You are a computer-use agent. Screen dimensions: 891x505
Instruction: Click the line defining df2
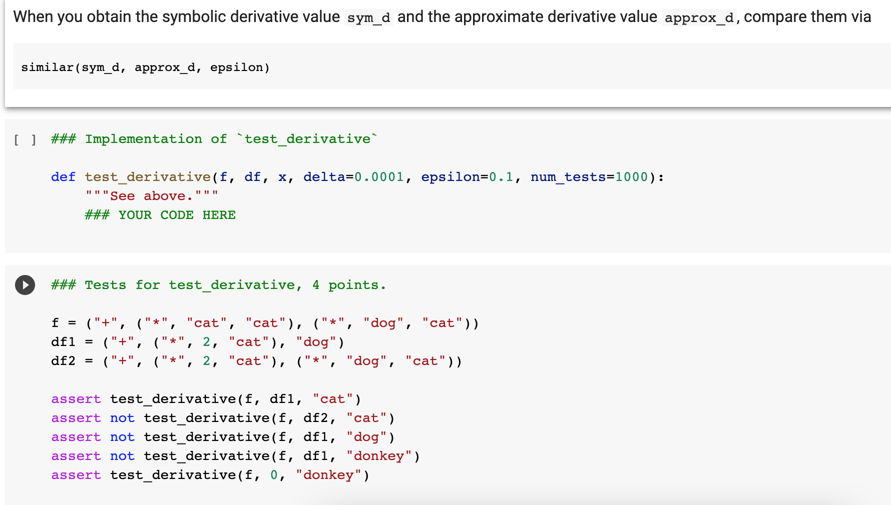pyautogui.click(x=256, y=361)
